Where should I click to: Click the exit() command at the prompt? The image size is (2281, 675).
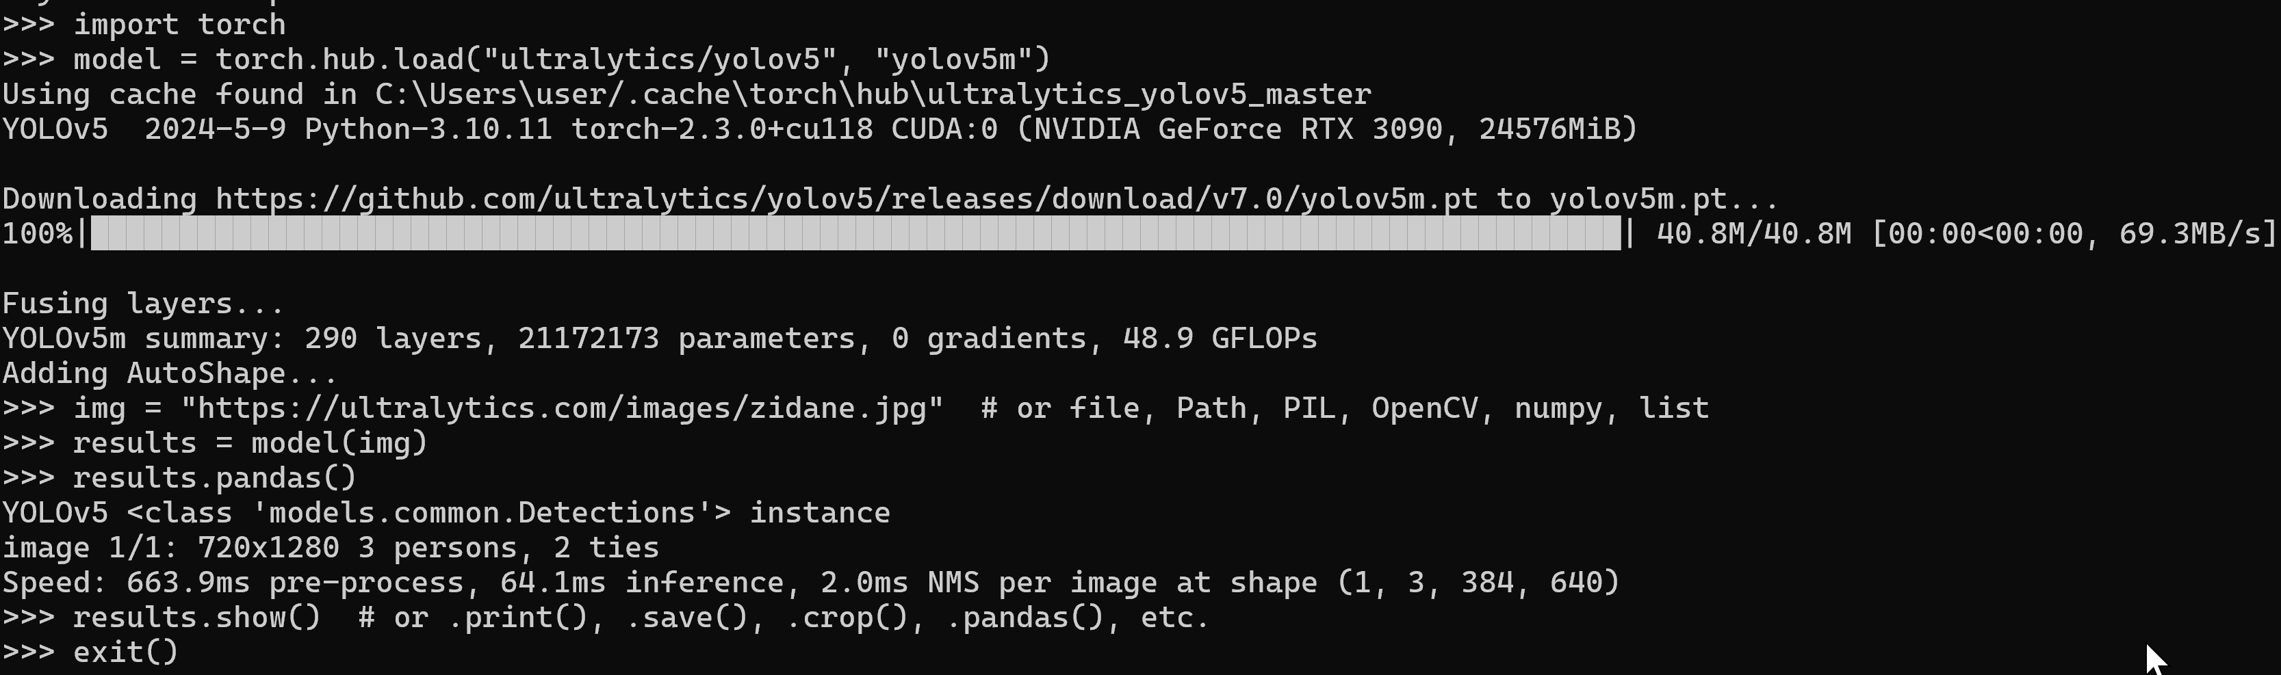point(126,653)
